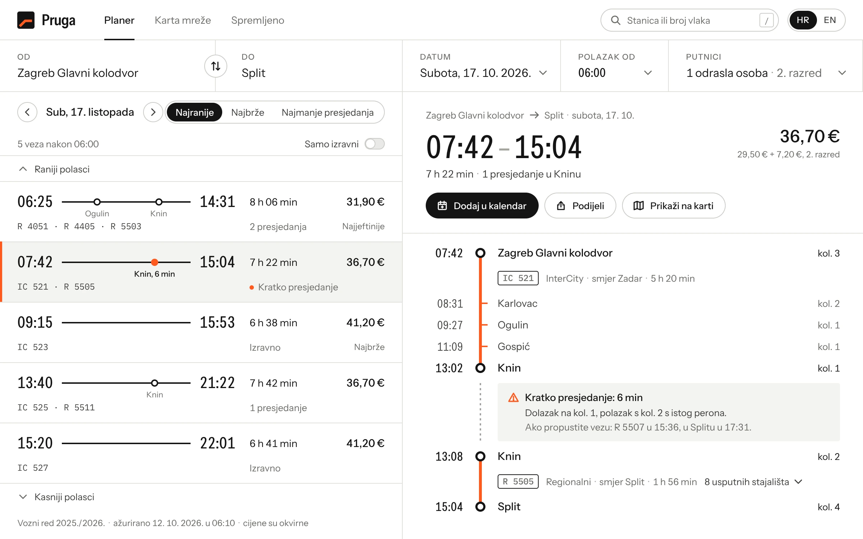Screen dimensions: 863x539
Task: Click the Ogulin stop marker on 06:25 route
Action: tap(97, 202)
